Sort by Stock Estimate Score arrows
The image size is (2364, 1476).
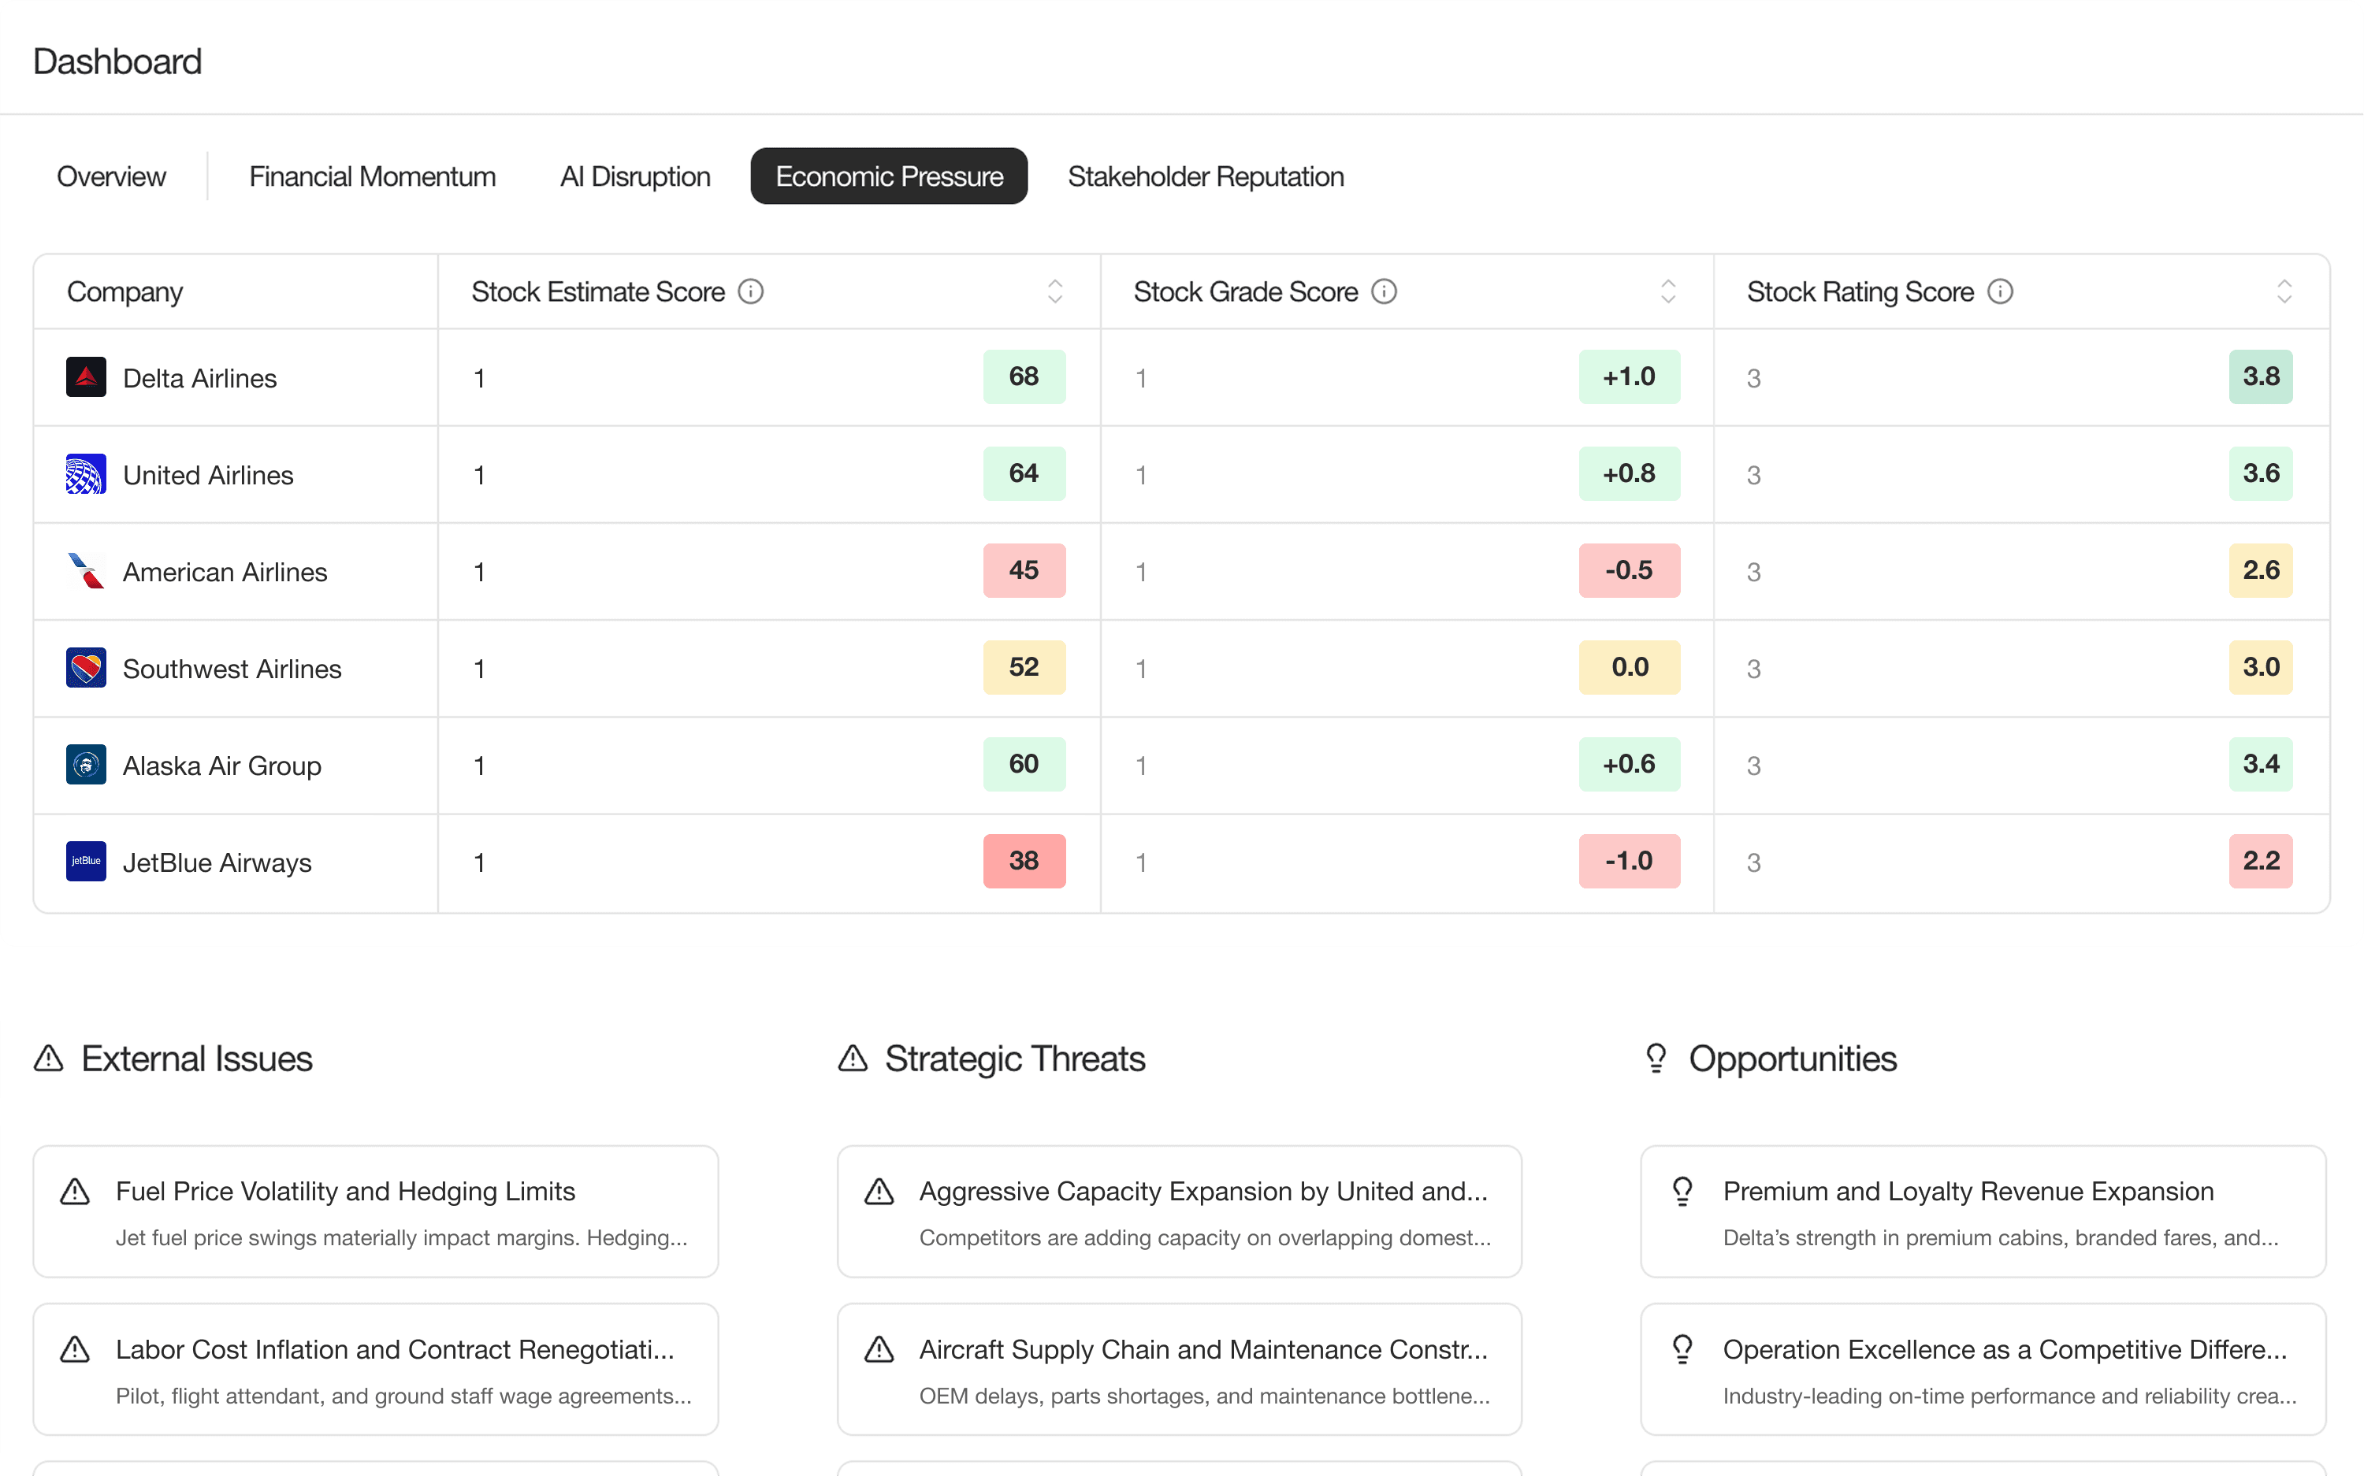click(1054, 291)
